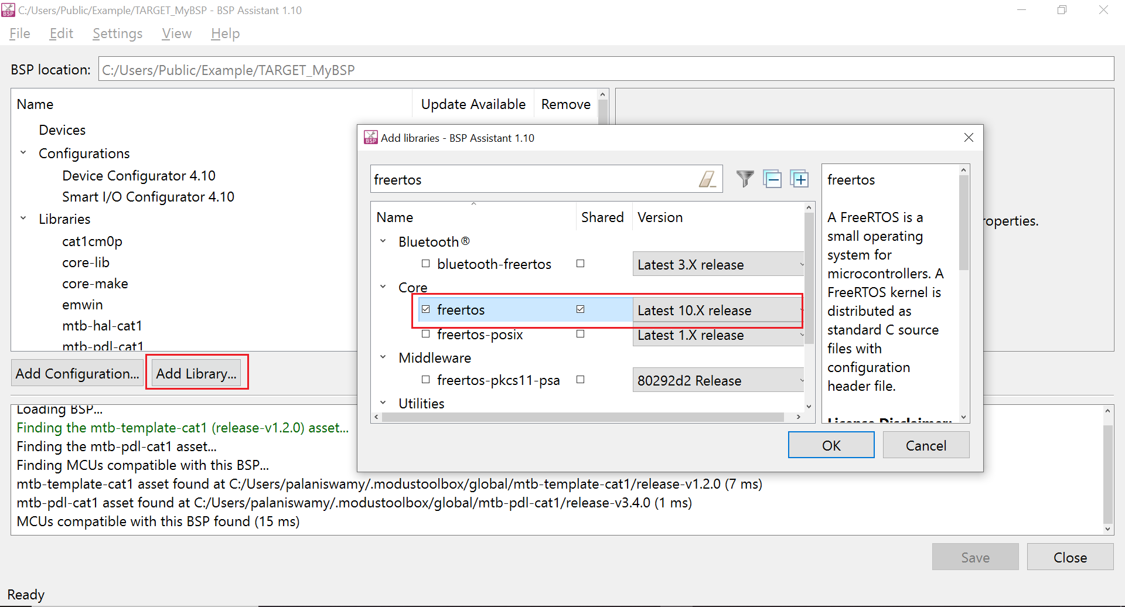Click the Add Library... button
Screen dimensions: 1125x607
(196, 373)
